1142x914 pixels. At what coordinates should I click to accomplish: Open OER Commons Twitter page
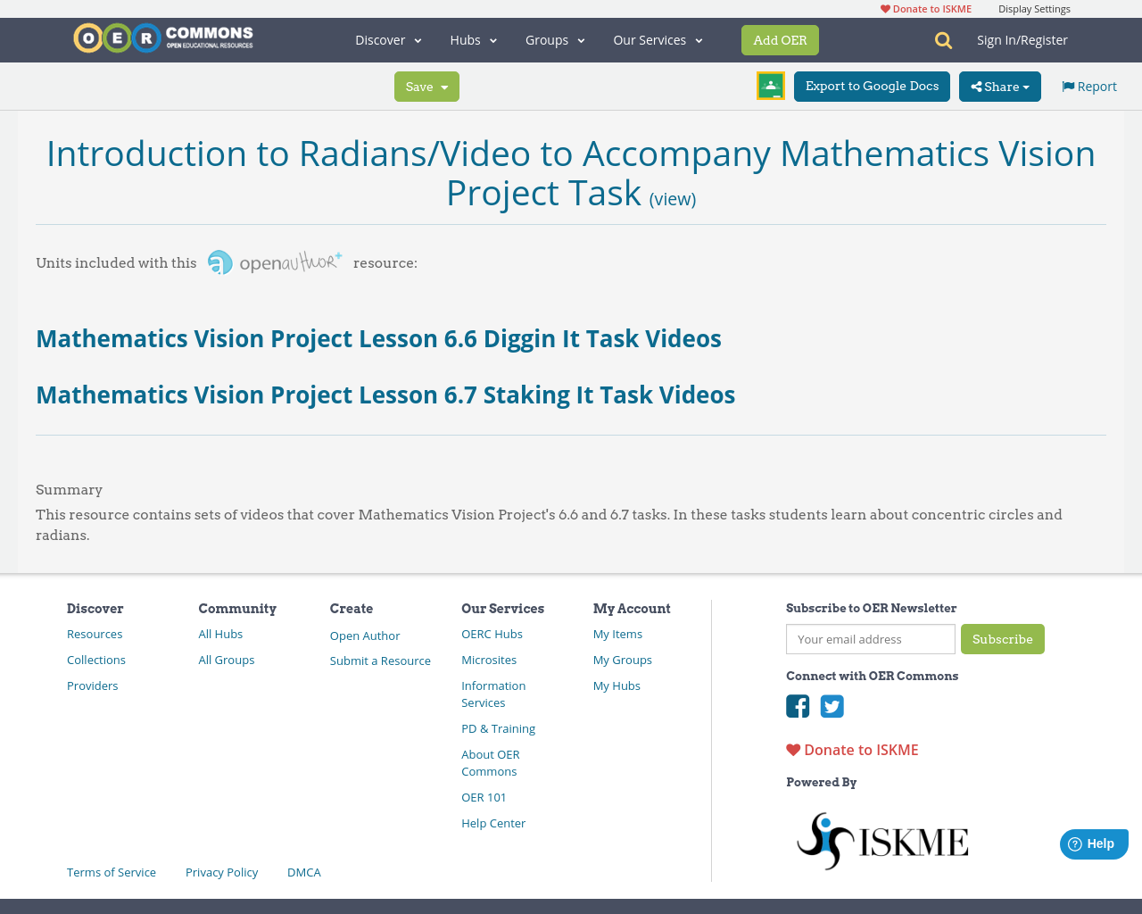tap(832, 706)
